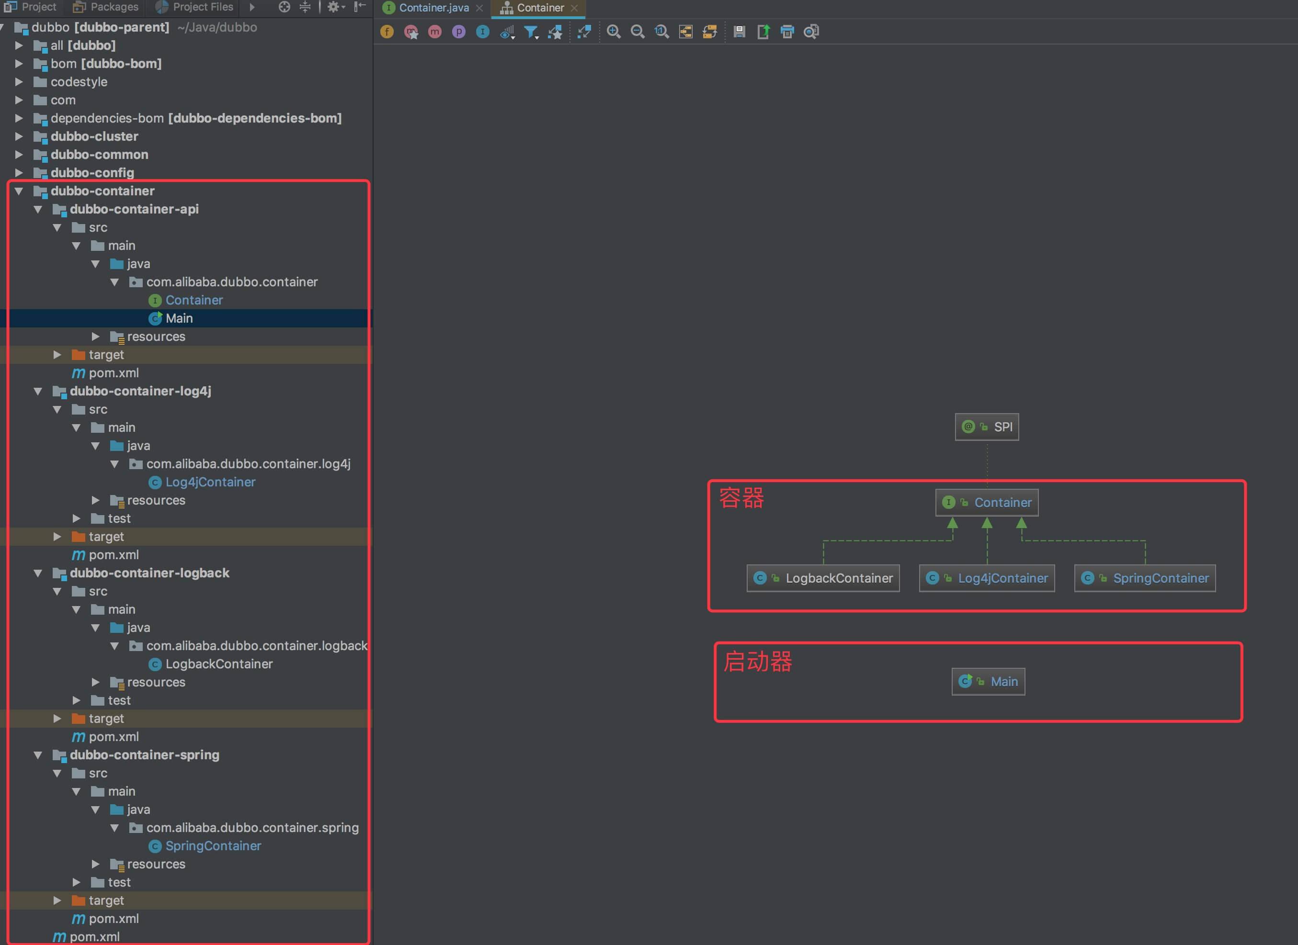
Task: Click the SPI annotation node in diagram
Action: click(x=987, y=427)
